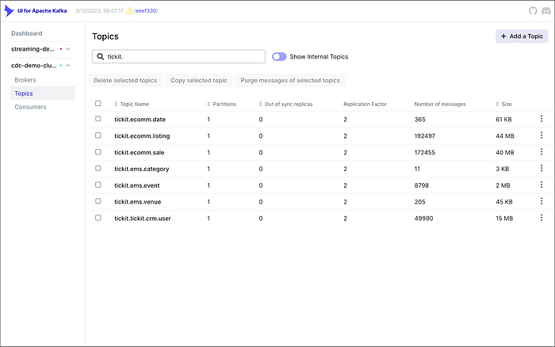Click Delete selected topics button
This screenshot has width=555, height=347.
pos(125,80)
